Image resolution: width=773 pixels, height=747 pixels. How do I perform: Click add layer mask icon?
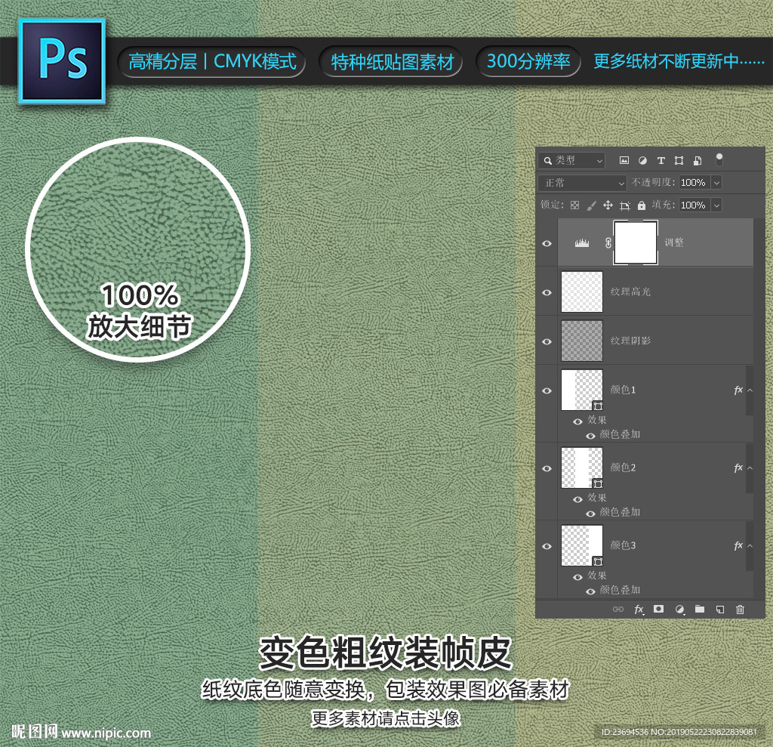click(x=658, y=609)
